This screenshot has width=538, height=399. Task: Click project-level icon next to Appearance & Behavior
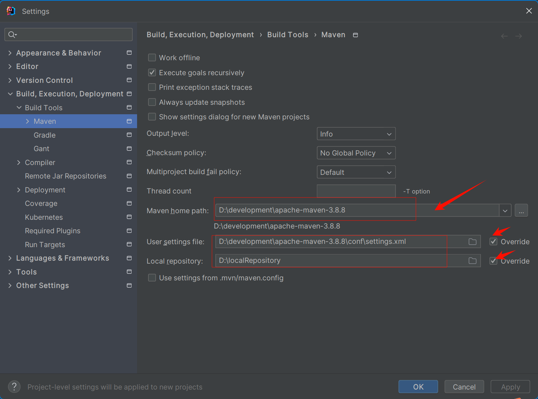pos(129,53)
